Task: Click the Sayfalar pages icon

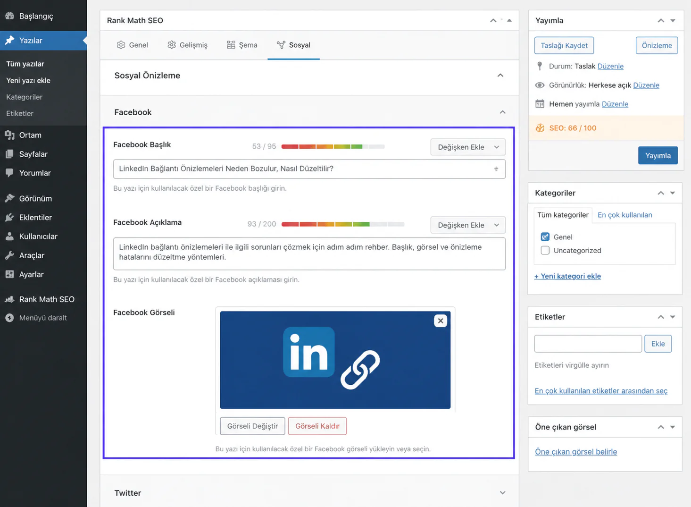Action: point(9,154)
